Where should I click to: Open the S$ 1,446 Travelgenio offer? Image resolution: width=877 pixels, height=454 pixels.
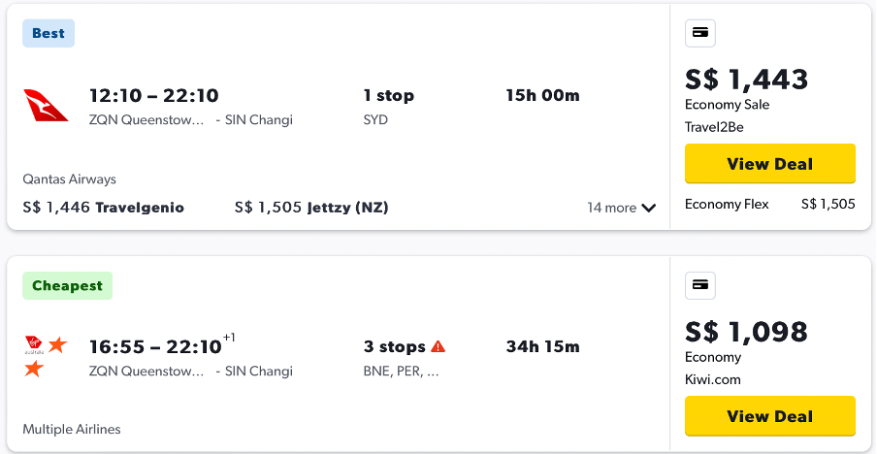[103, 208]
